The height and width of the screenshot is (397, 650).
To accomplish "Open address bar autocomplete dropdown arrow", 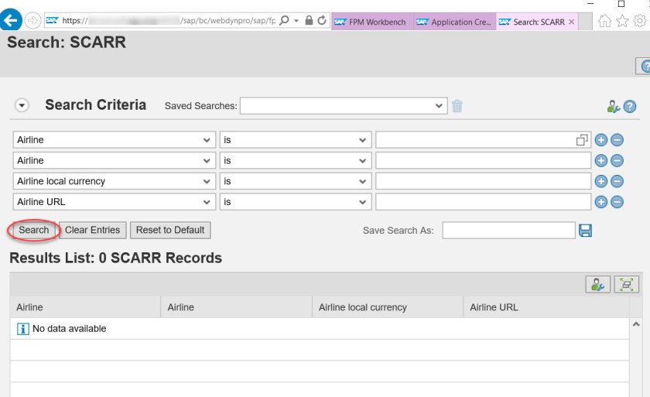I will [x=296, y=21].
